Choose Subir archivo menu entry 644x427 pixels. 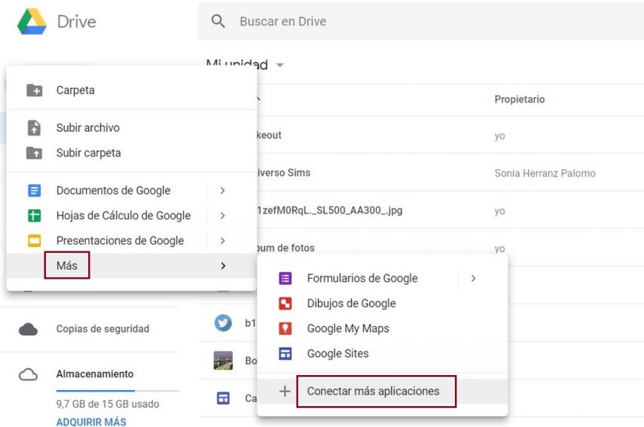tap(88, 128)
